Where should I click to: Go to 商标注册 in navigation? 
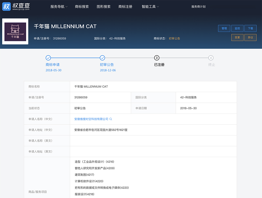click(125, 7)
